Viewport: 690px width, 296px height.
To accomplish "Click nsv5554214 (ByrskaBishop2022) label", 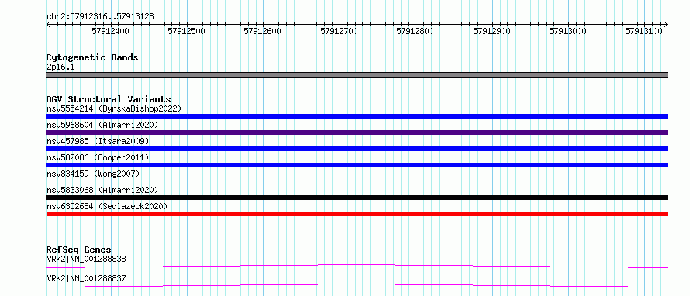I will (x=114, y=108).
